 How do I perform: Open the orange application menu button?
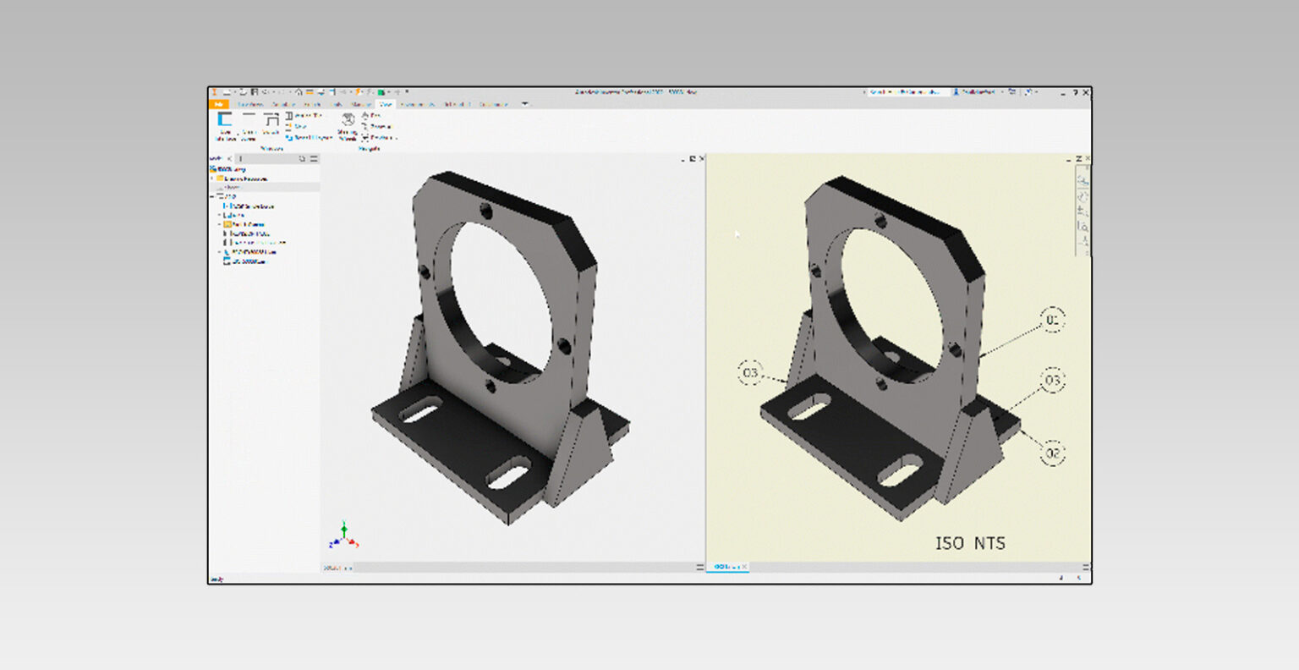pyautogui.click(x=218, y=103)
